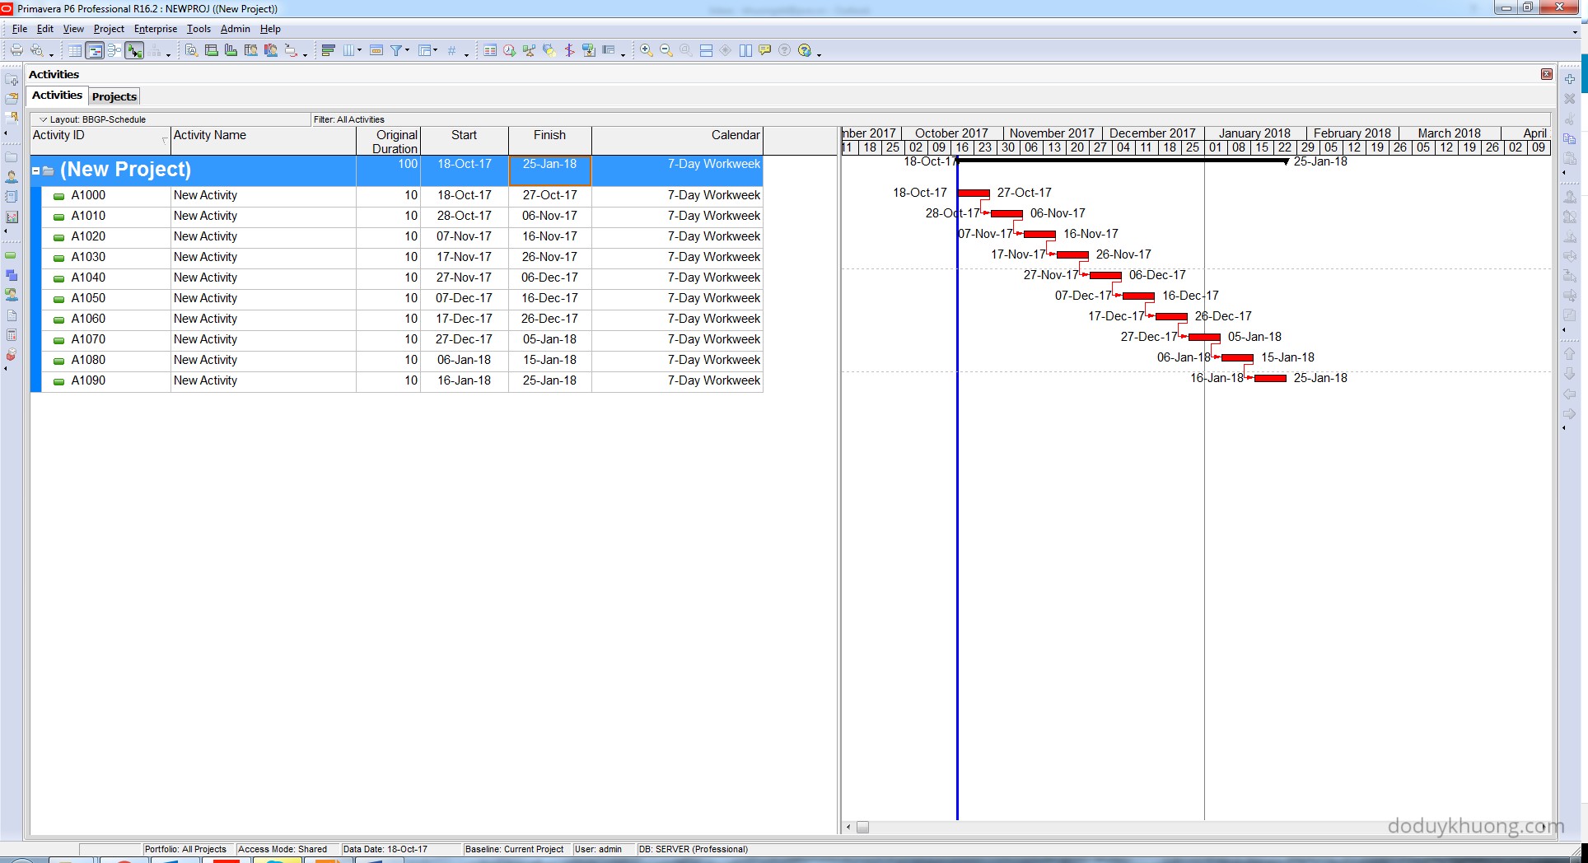Open the Enterprise menu

pos(156,29)
